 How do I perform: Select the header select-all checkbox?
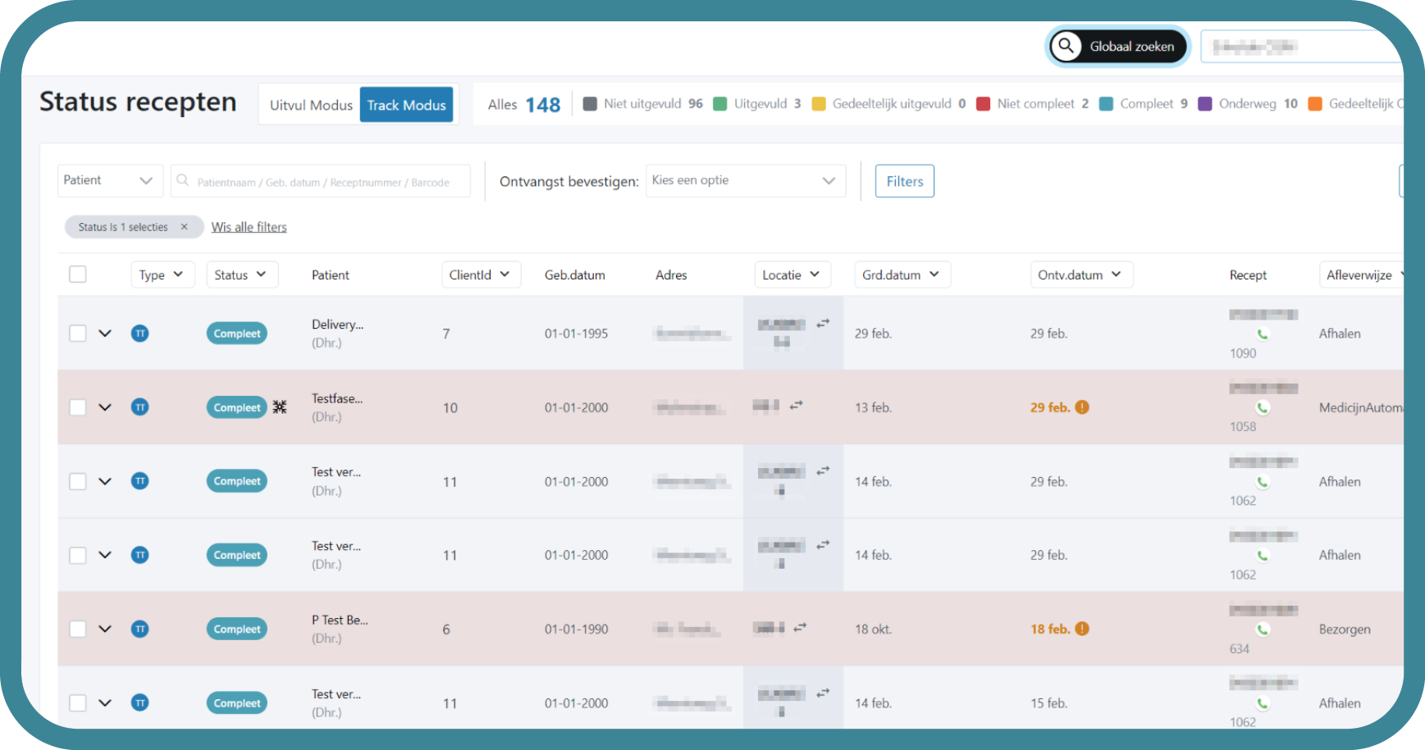[78, 275]
